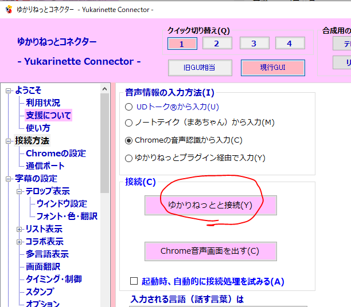Select quick switch preset 4

point(290,43)
